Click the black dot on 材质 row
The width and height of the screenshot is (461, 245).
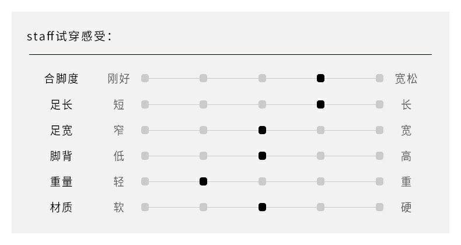(x=262, y=207)
